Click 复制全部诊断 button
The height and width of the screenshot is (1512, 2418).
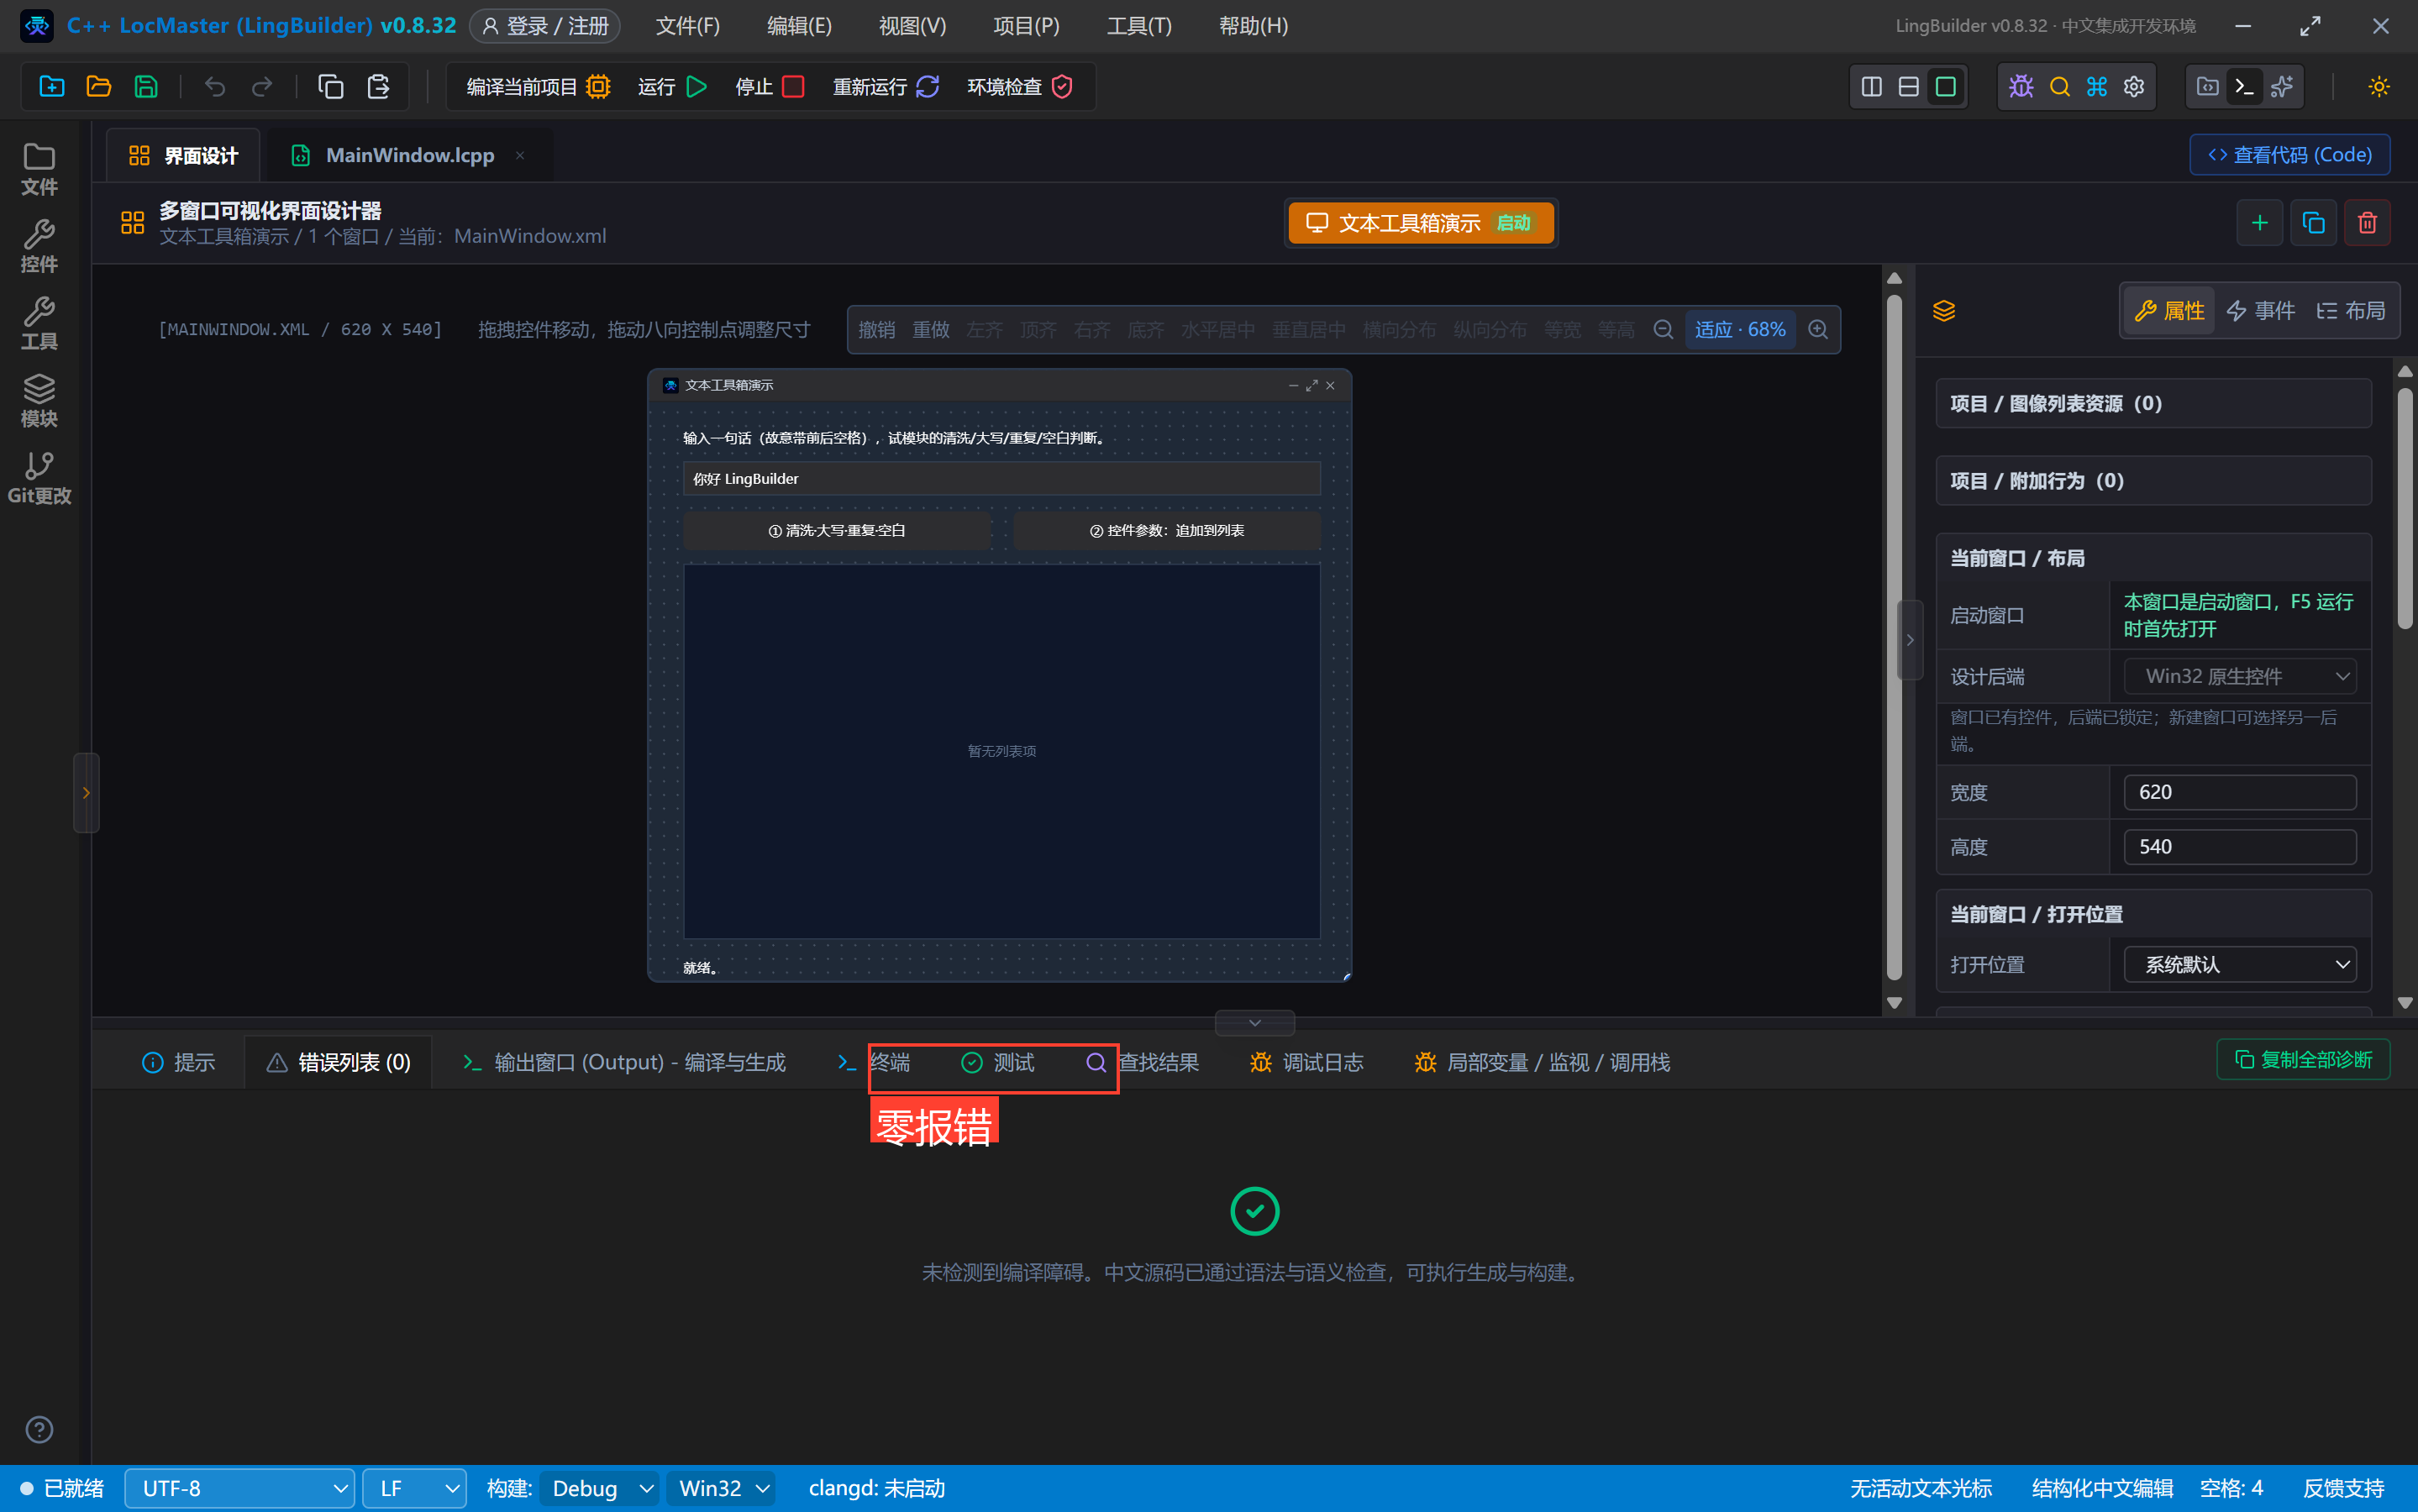(x=2303, y=1059)
